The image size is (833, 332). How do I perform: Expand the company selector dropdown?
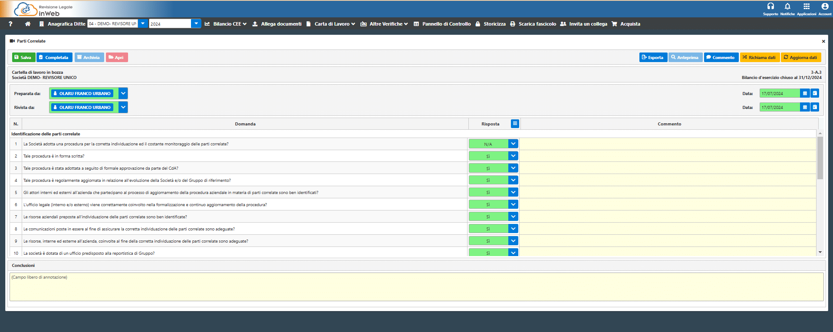click(143, 23)
